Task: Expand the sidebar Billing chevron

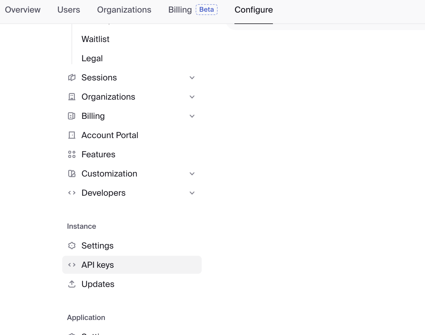Action: coord(192,116)
